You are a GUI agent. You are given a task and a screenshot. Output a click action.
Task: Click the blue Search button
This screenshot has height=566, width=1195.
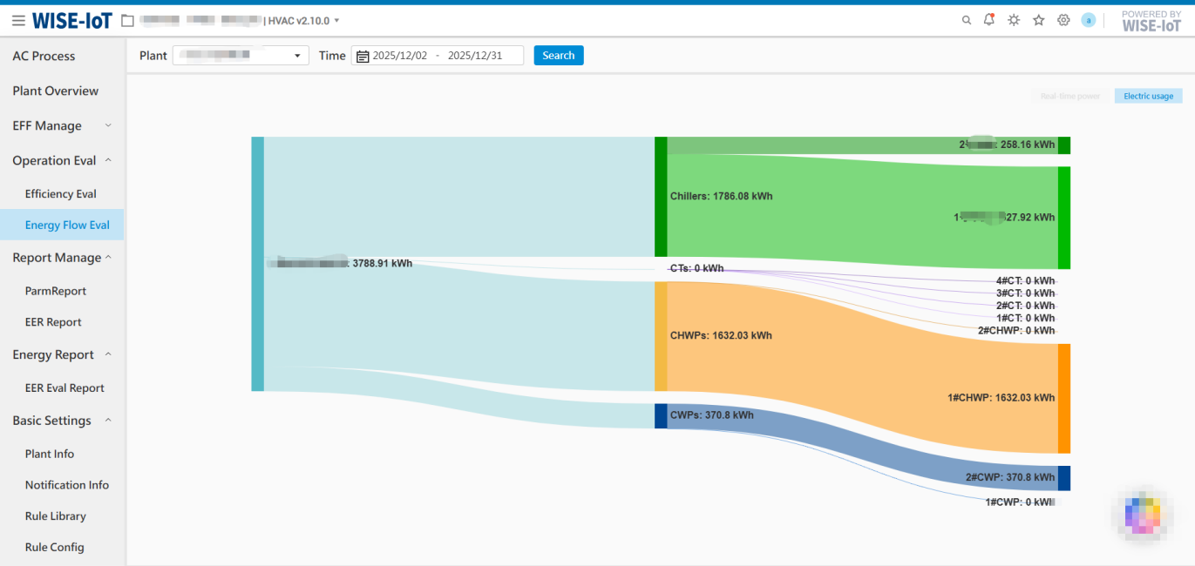click(559, 56)
